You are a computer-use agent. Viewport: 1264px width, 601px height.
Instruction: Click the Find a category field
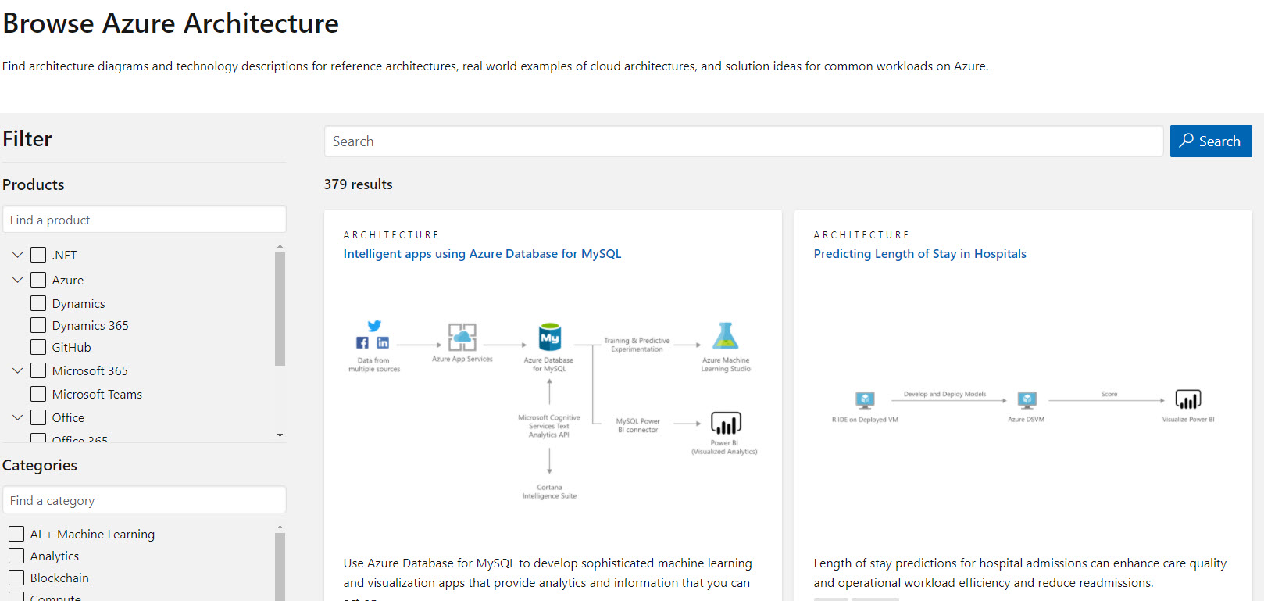145,500
